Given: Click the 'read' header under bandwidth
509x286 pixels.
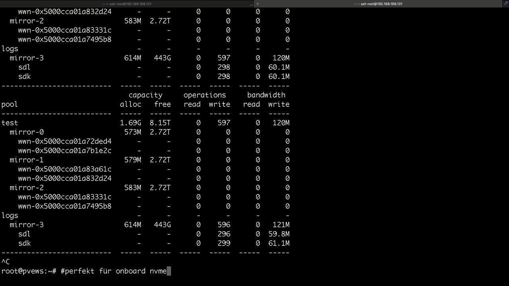Looking at the screenshot, I should pos(251,104).
